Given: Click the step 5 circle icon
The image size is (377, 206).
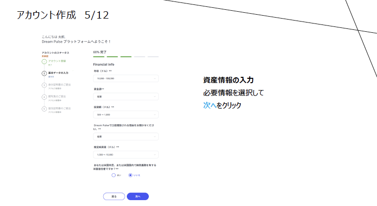Looking at the screenshot, I should 44,109.
